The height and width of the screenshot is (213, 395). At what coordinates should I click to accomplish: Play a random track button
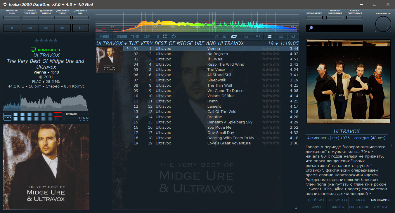click(x=81, y=28)
